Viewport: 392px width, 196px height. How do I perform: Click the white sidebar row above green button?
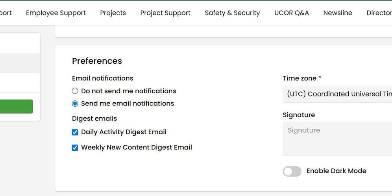point(20,83)
